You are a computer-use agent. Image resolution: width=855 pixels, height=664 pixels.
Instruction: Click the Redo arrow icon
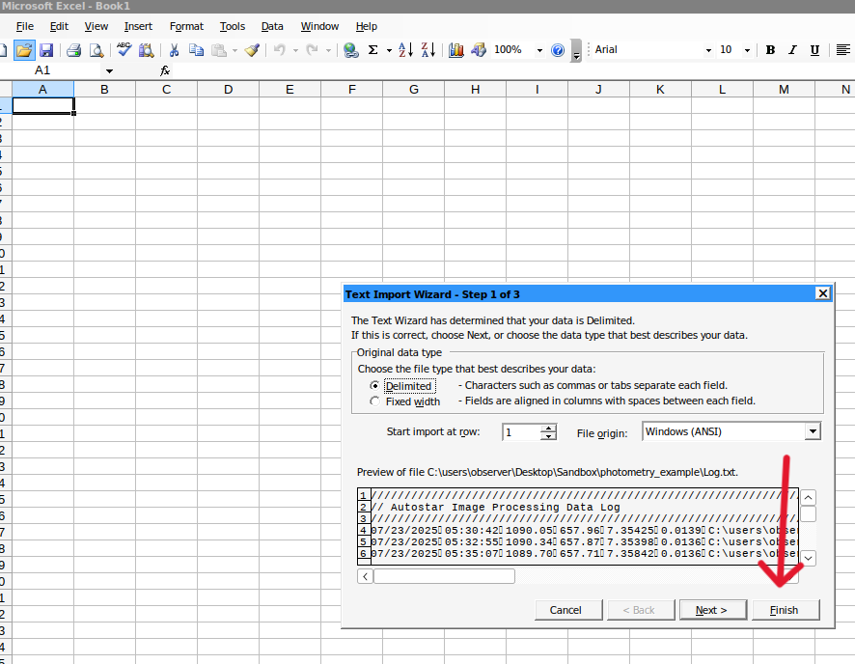312,50
